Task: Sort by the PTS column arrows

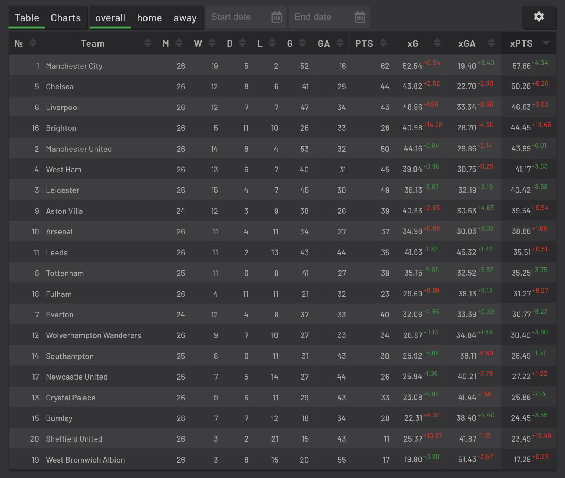Action: coord(383,43)
